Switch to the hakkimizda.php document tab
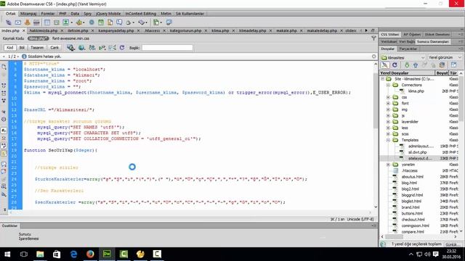 point(44,30)
